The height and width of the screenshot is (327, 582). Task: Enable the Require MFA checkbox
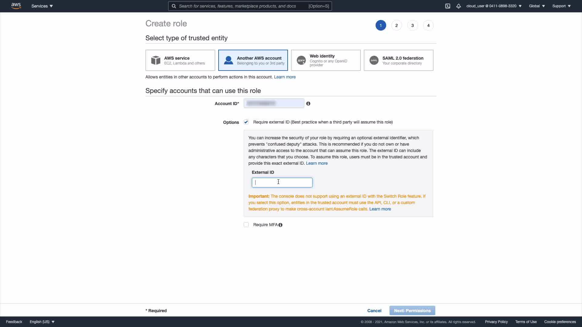246,225
